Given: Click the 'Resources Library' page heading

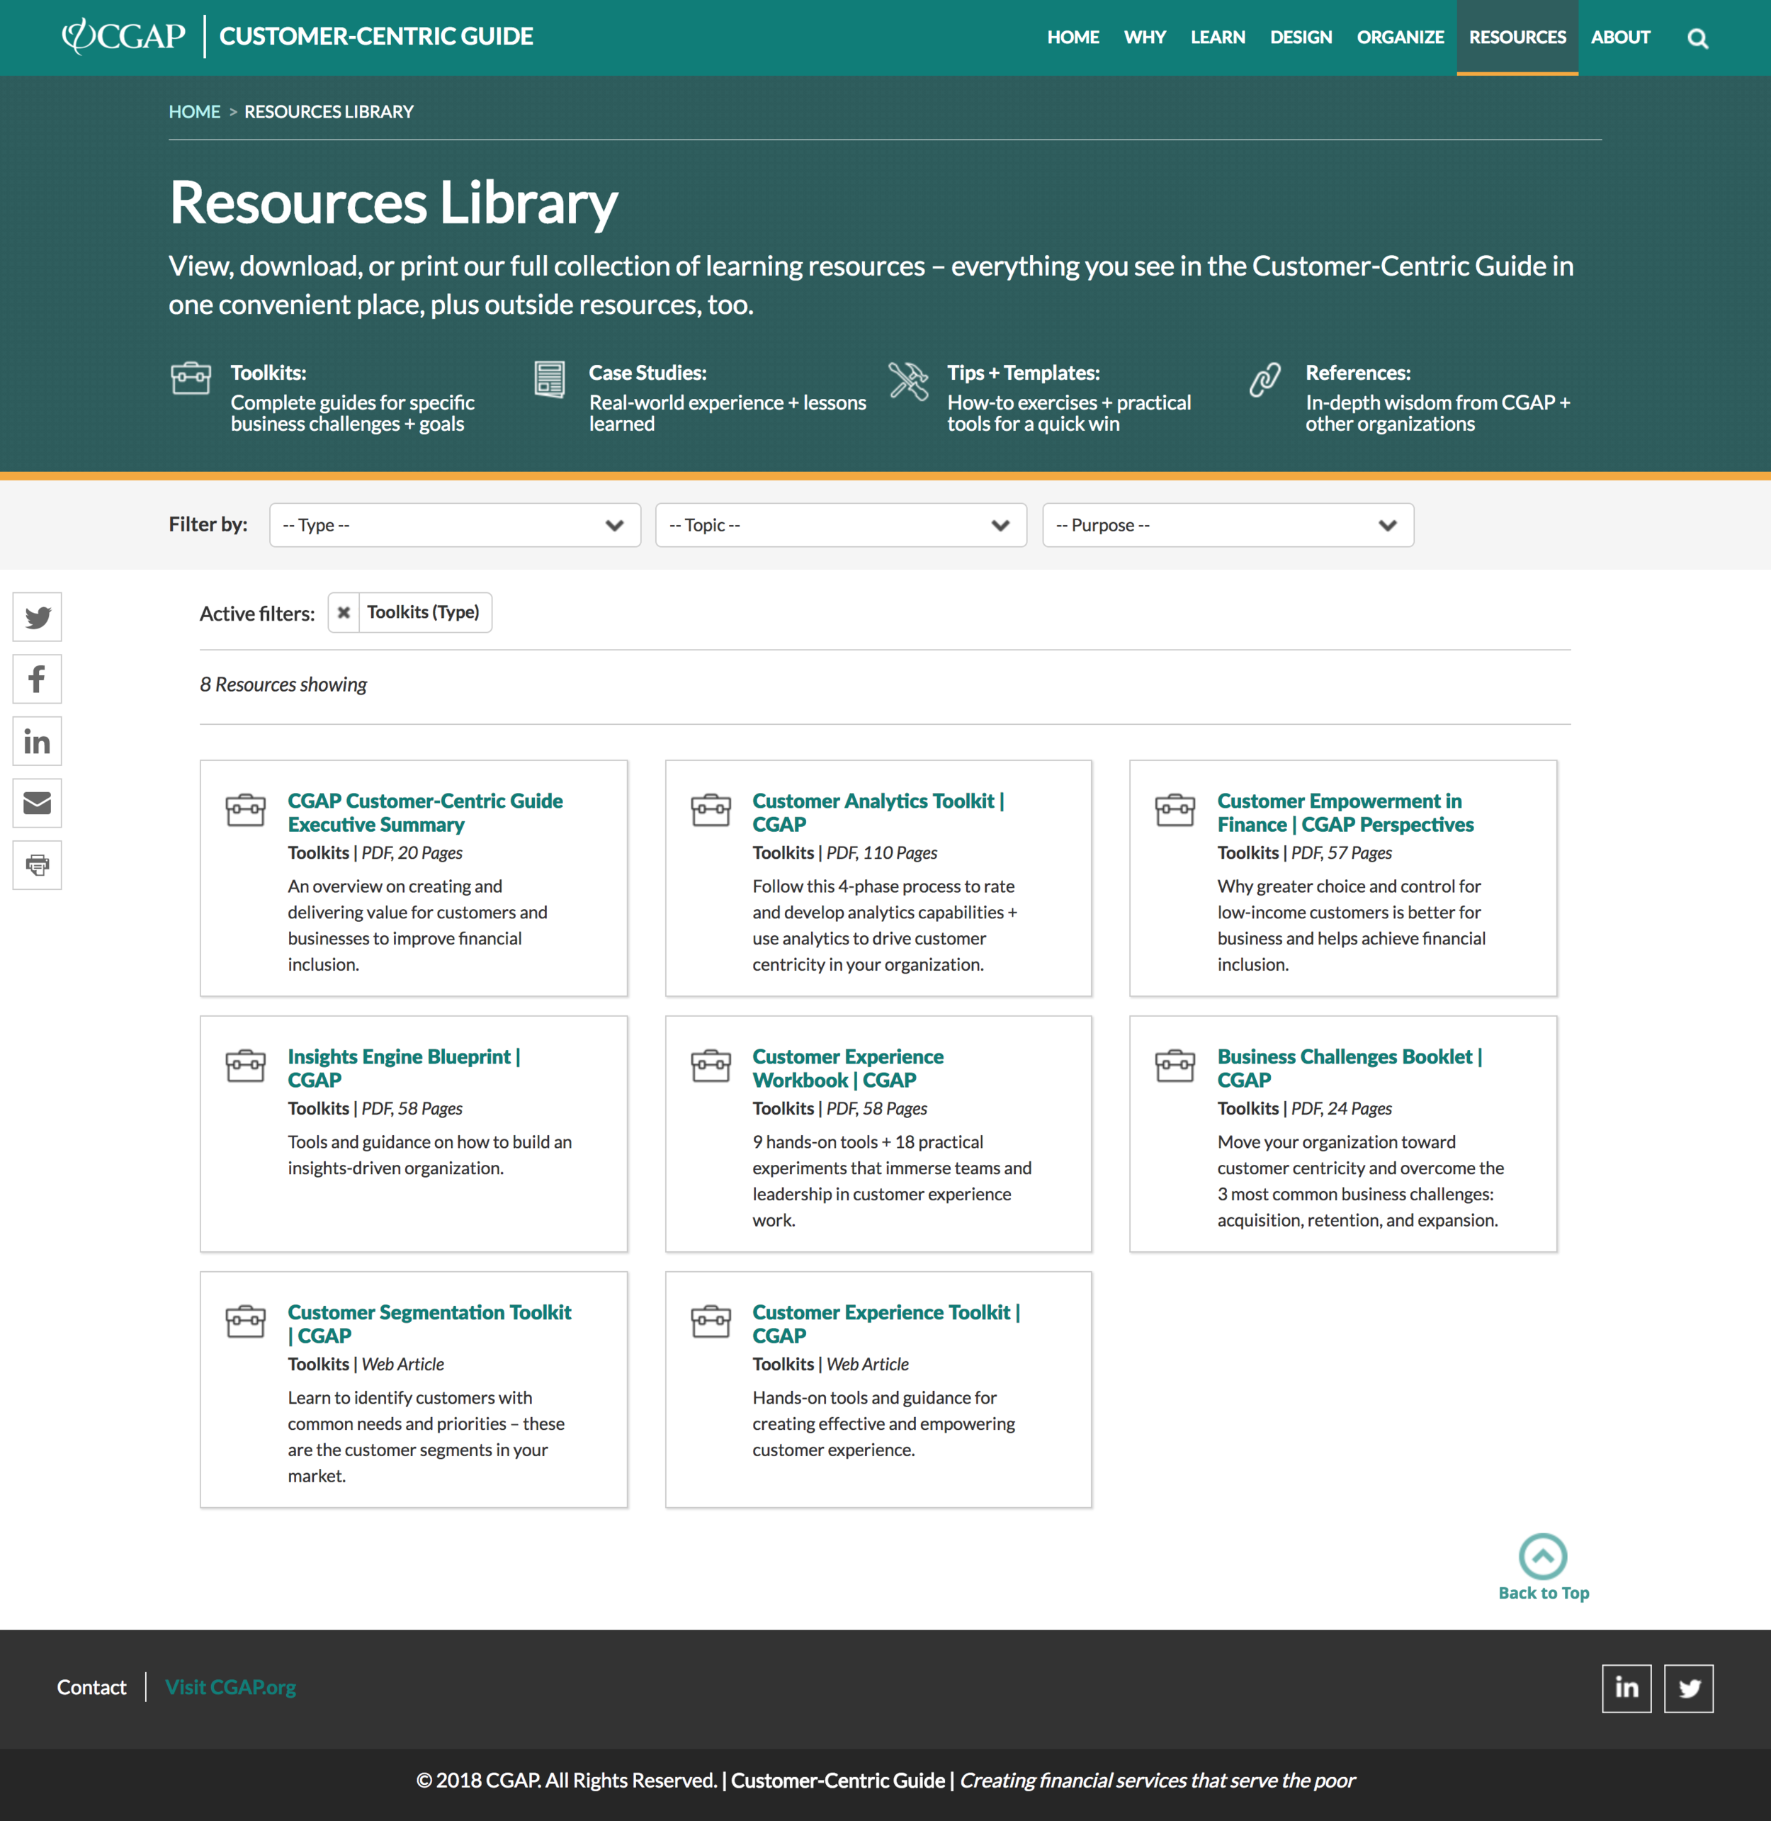Looking at the screenshot, I should (393, 203).
